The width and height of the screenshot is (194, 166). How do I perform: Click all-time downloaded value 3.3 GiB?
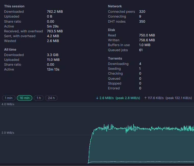[53, 55]
